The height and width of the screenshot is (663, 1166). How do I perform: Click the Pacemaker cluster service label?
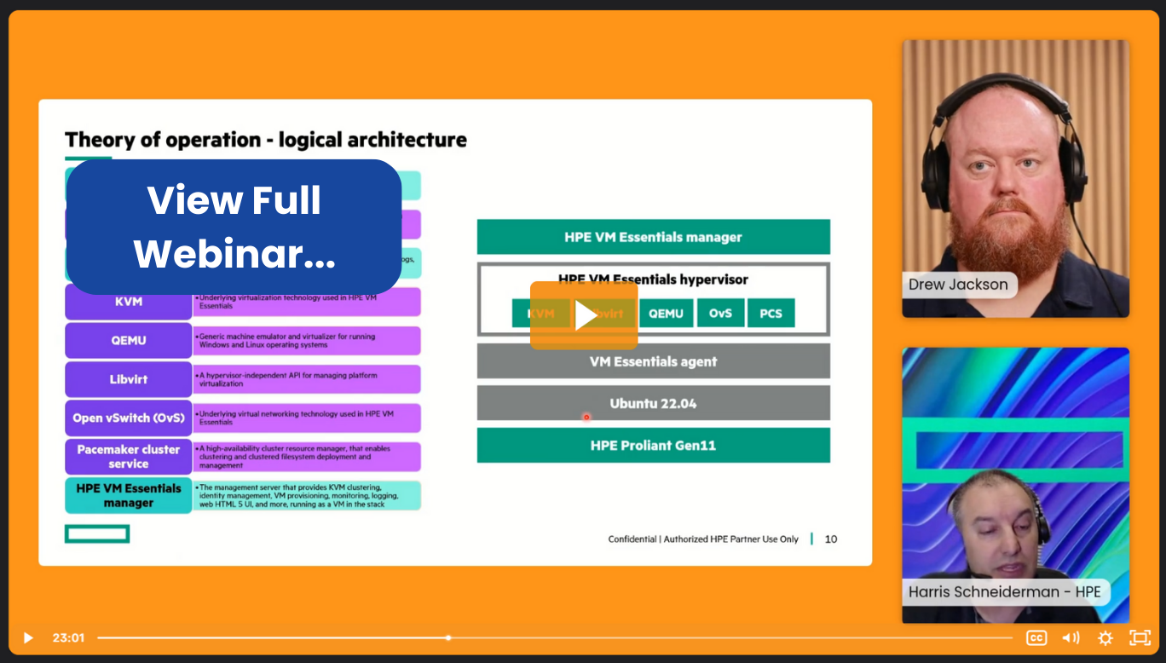129,457
